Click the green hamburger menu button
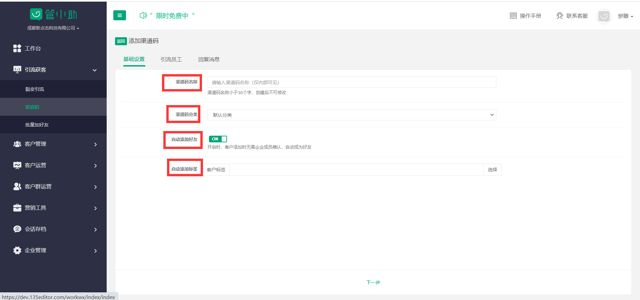The width and height of the screenshot is (640, 300). coord(120,15)
